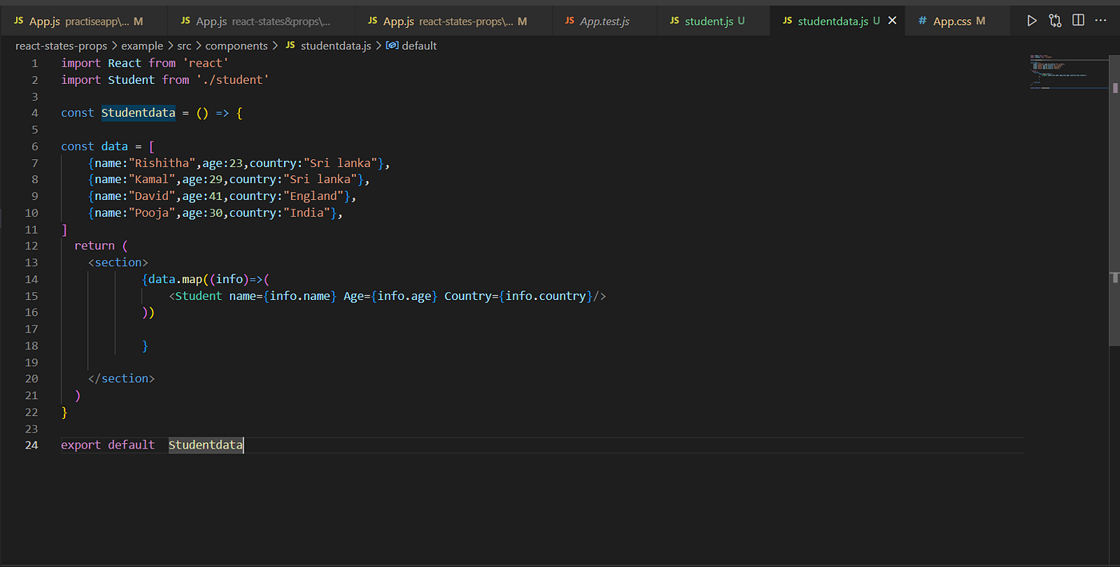Select the highlighted Studentdata word on line 24
The image size is (1120, 567).
206,445
